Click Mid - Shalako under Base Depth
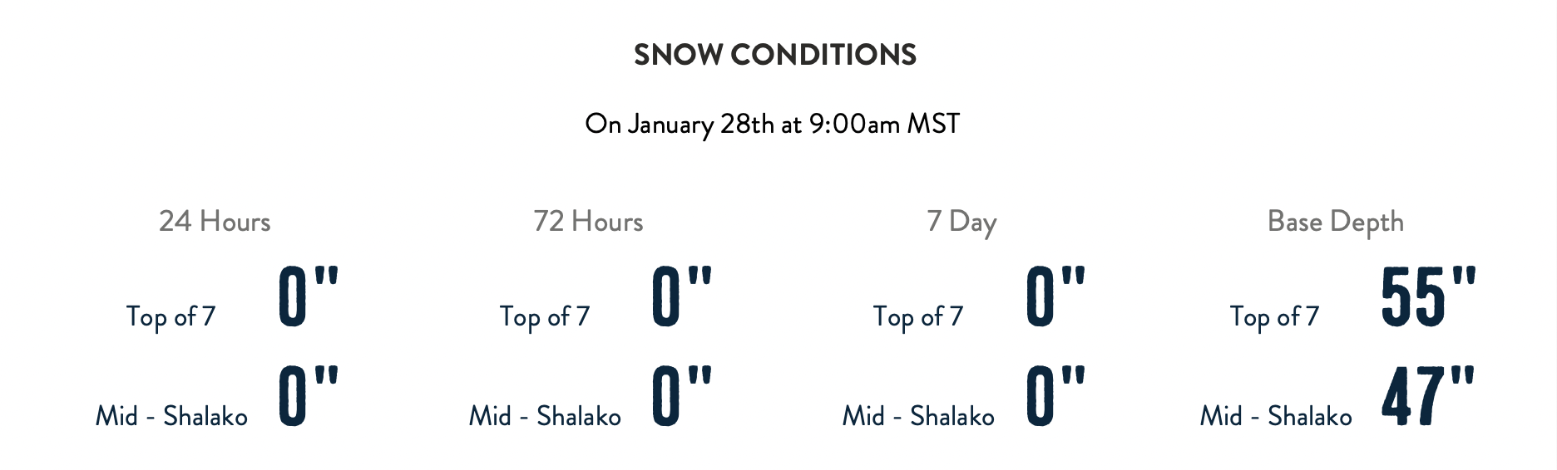Viewport: 1557px width, 470px height. tap(1276, 415)
